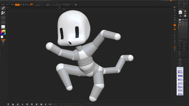Select the Move transform icon in top shelf
This screenshot has height=106, width=189.
click(x=21, y=5)
